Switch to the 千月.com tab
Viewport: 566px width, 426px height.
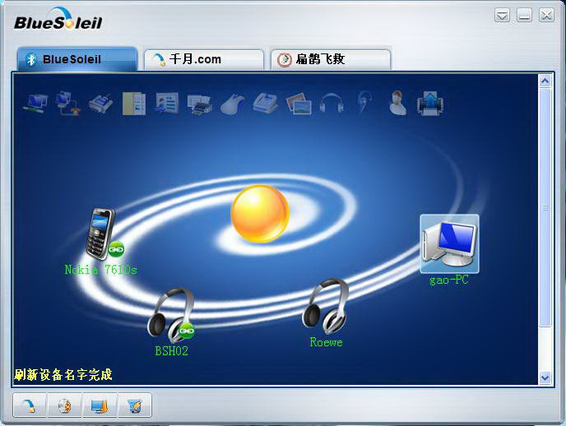point(203,60)
